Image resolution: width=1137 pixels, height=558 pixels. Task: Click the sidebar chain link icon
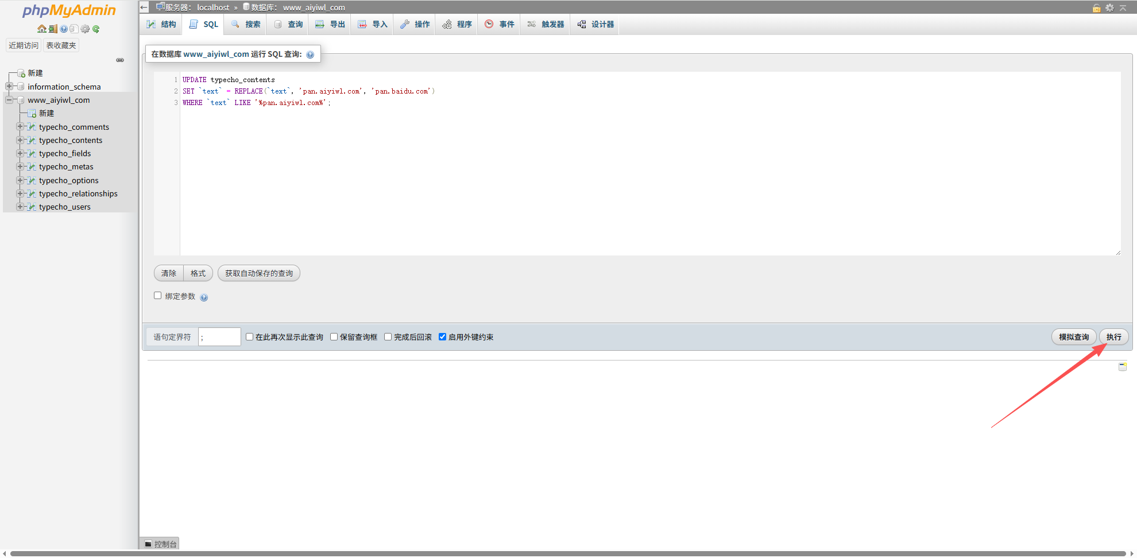(120, 60)
